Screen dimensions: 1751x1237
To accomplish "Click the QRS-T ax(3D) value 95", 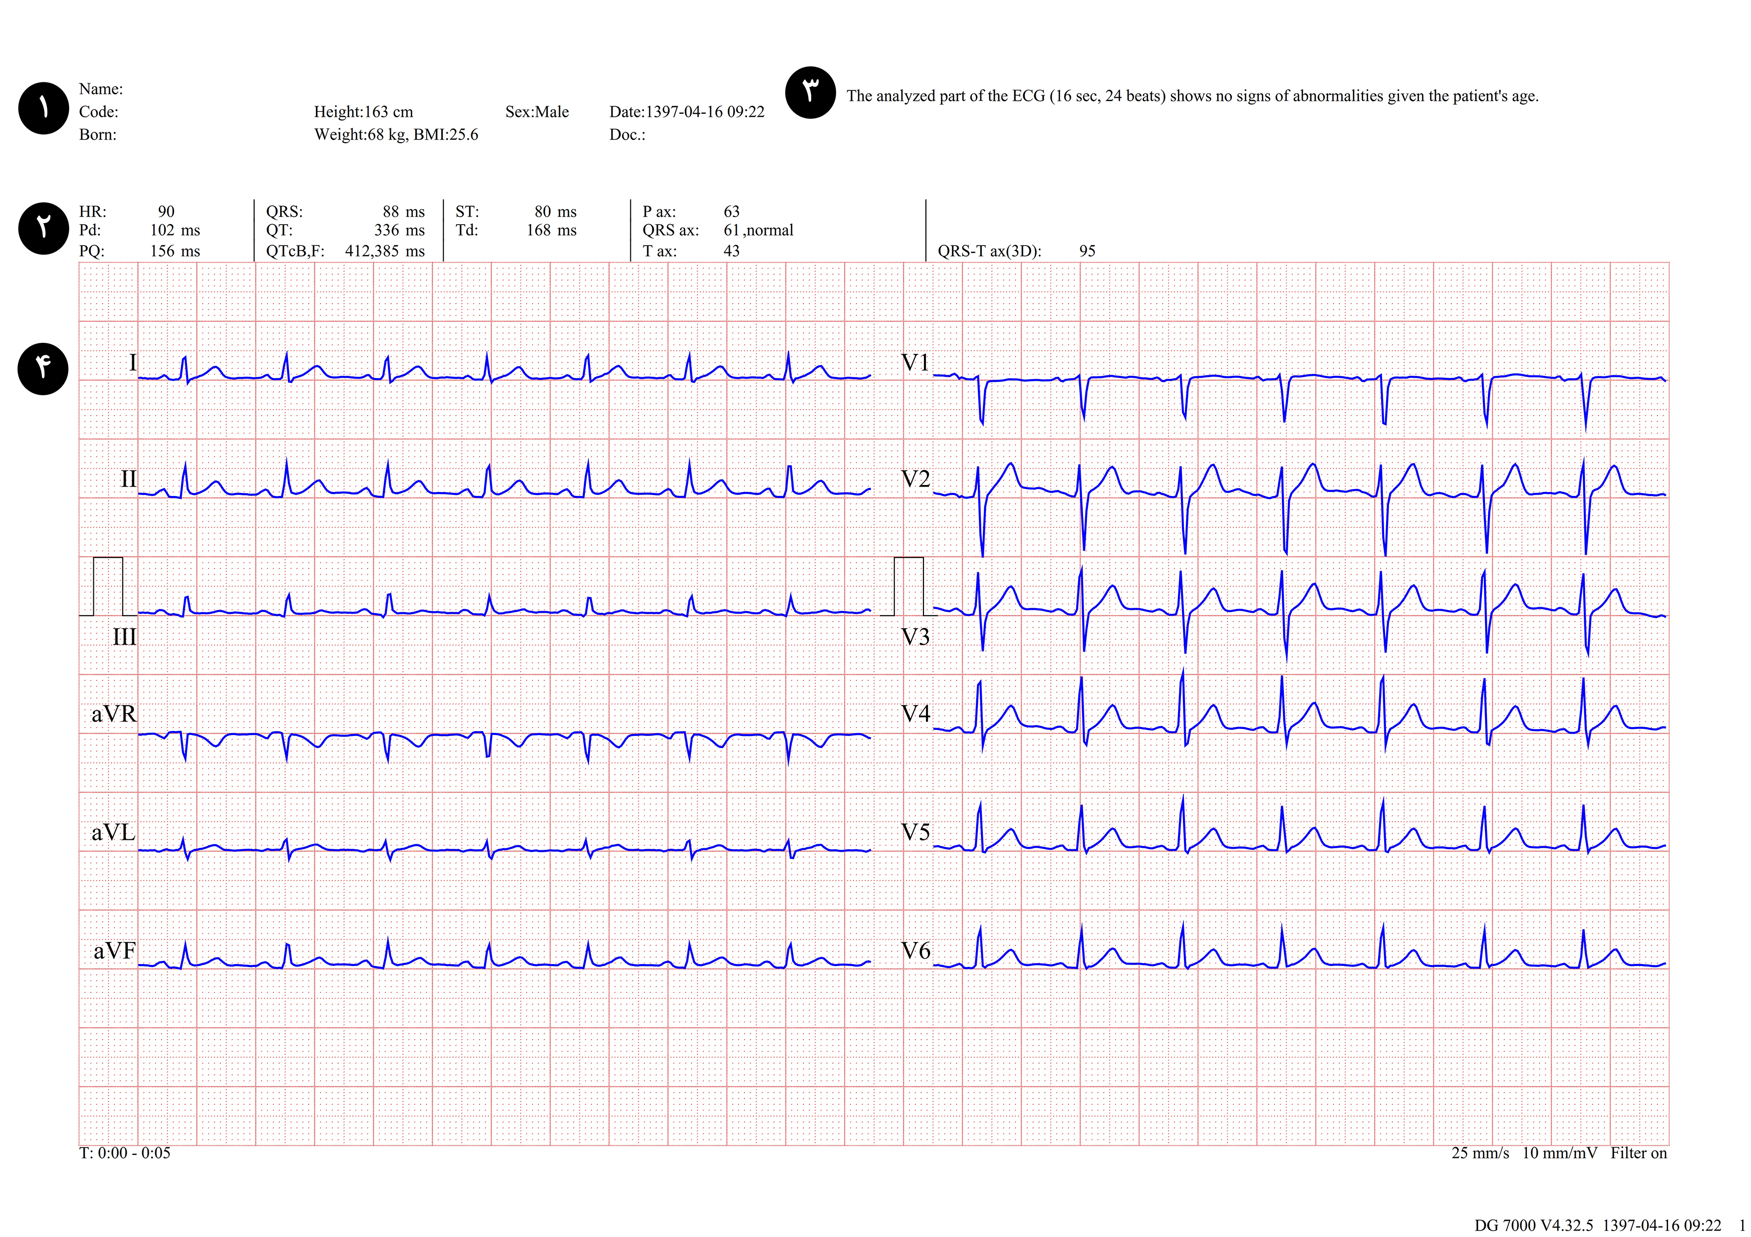I will click(x=1087, y=251).
